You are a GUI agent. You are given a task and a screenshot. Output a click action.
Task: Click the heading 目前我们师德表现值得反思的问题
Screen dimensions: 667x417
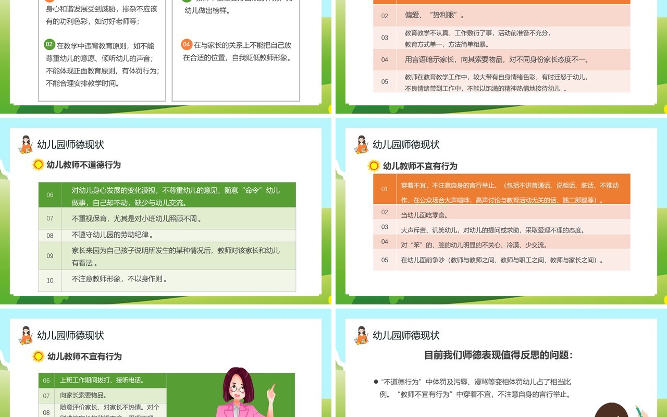(x=498, y=355)
